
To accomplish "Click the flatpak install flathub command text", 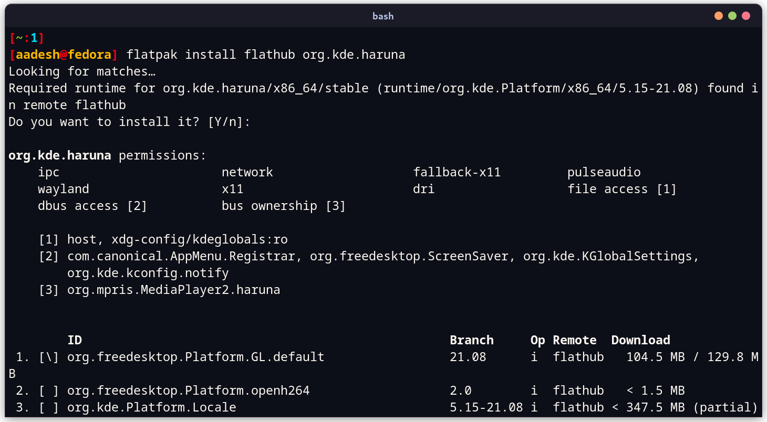I will (263, 54).
